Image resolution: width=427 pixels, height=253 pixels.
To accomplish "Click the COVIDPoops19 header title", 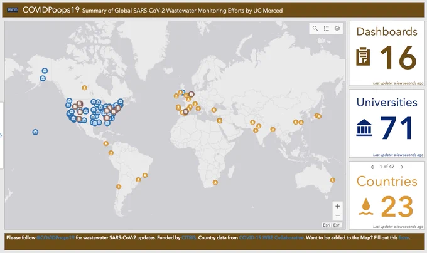I will click(51, 10).
